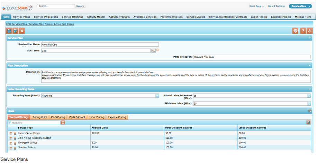Viewport: 316px width, 164px height.
Task: Click delete icon for Factory Server Repair row
Action: [x=15, y=134]
